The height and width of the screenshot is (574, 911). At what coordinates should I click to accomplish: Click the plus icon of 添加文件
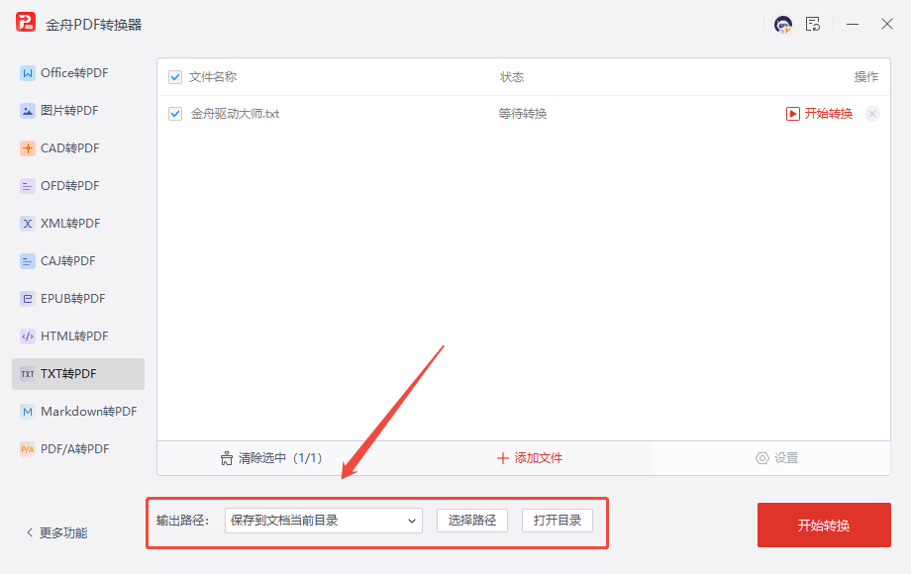(x=503, y=458)
